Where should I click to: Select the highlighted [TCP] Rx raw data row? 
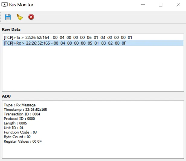[x=65, y=43]
